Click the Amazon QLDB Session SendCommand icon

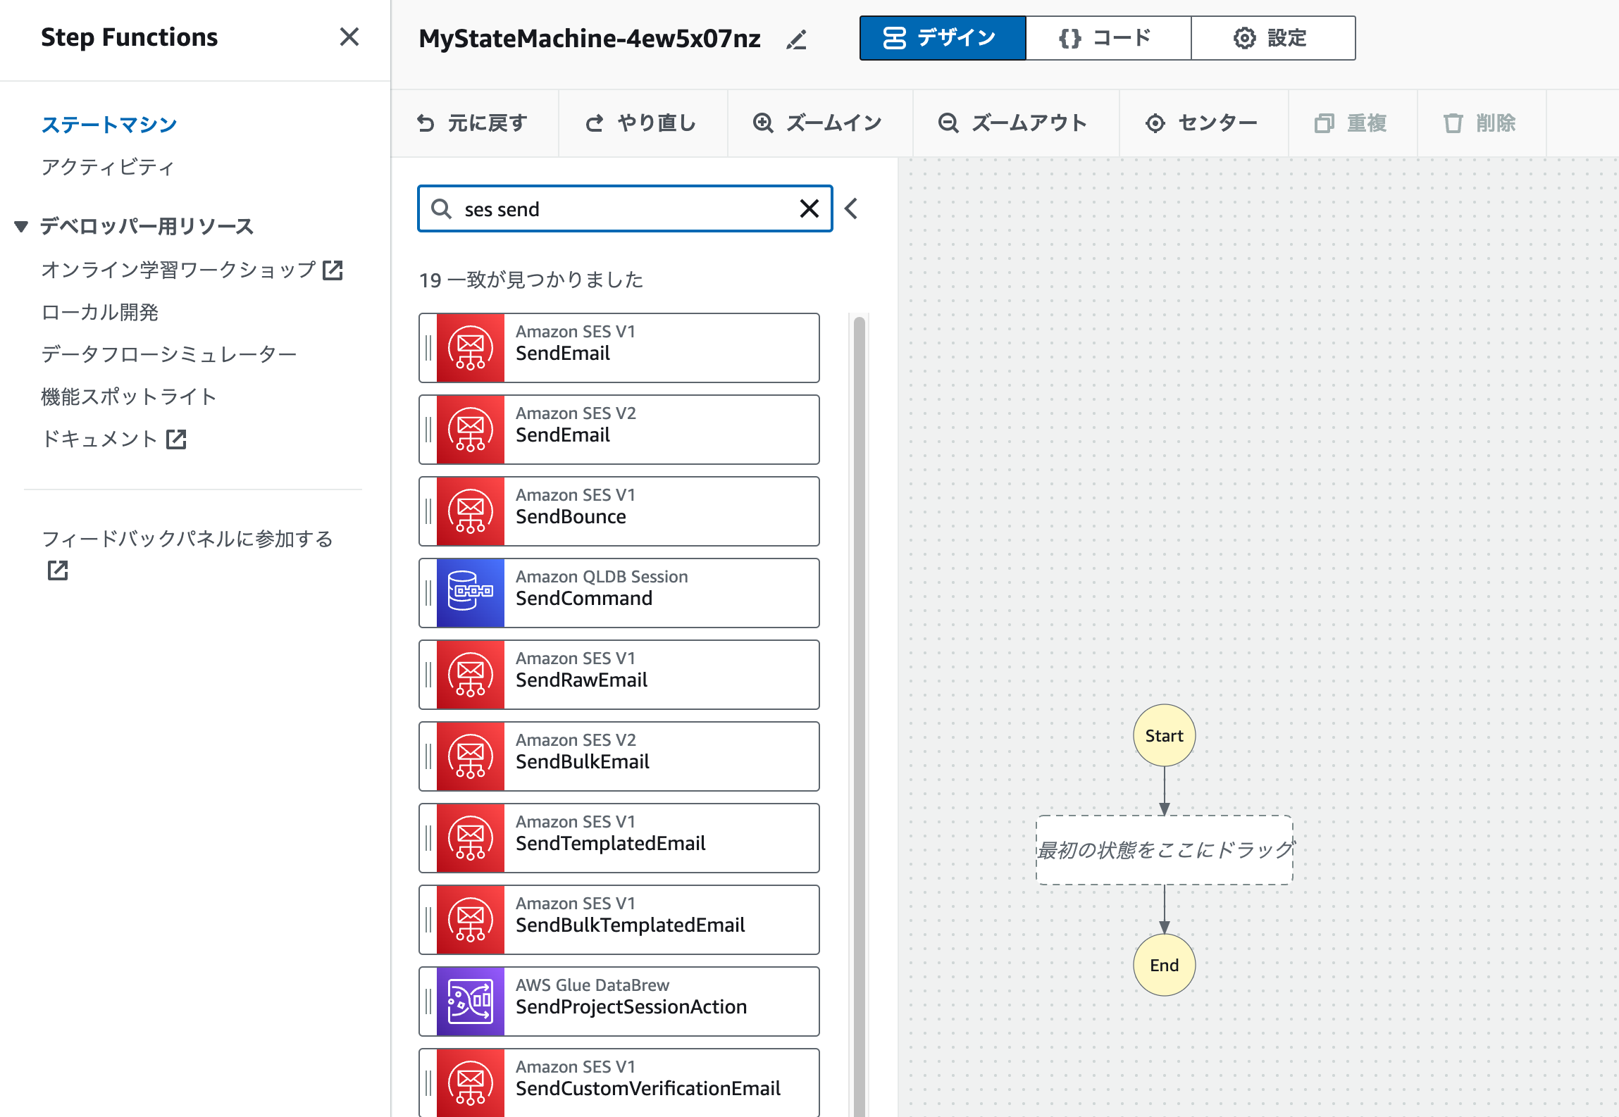click(x=470, y=592)
